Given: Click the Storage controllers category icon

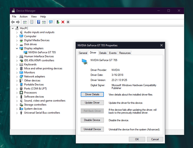Looking at the screenshot, I should coord(21,105).
